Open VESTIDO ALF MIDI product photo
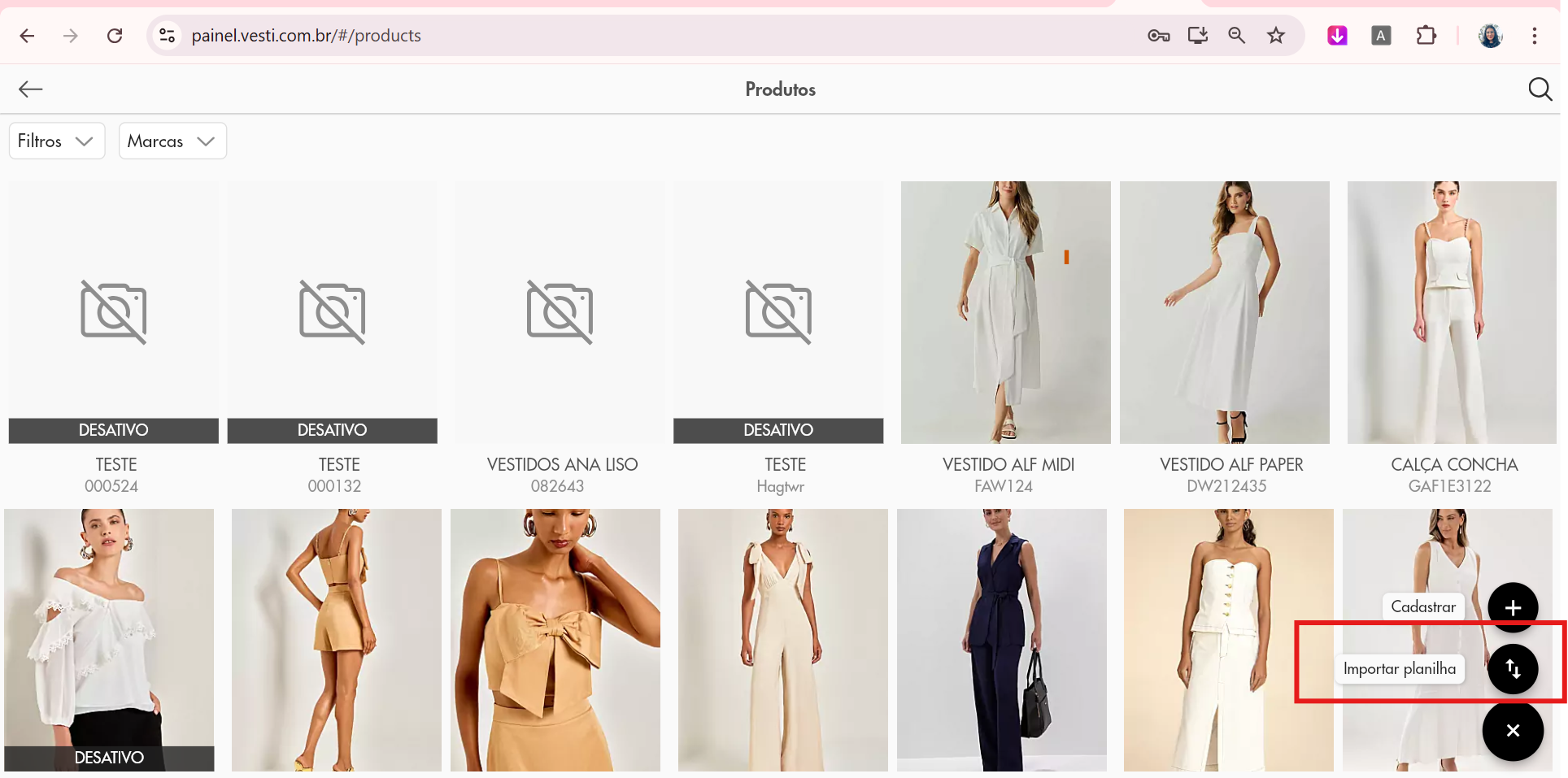This screenshot has width=1568, height=778. 1006,312
